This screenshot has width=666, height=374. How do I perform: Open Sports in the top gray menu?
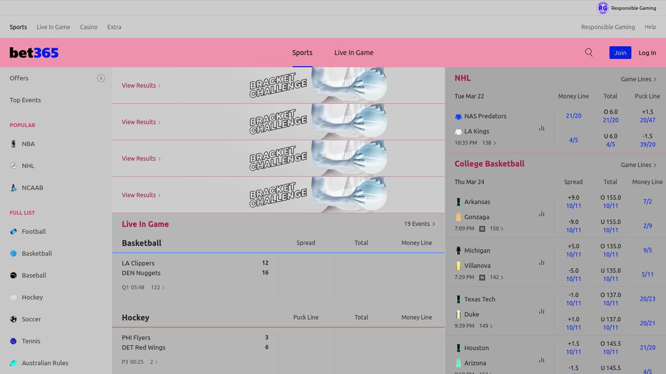click(19, 27)
